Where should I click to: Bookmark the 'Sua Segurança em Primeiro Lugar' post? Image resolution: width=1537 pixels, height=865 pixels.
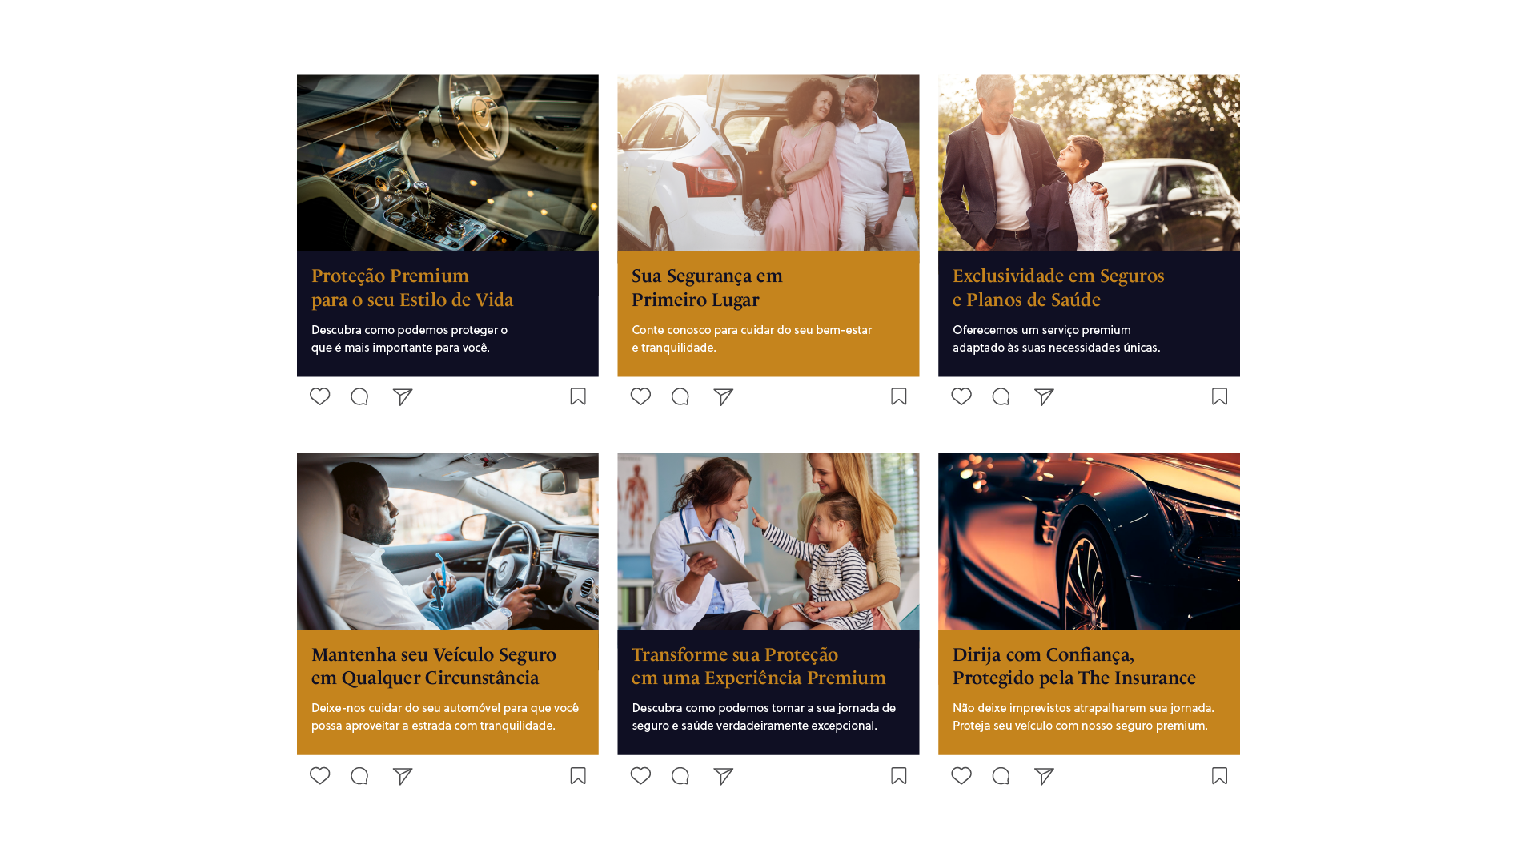[899, 396]
